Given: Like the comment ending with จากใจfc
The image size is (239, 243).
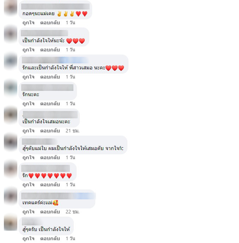Looking at the screenshot, I should (x=29, y=158).
